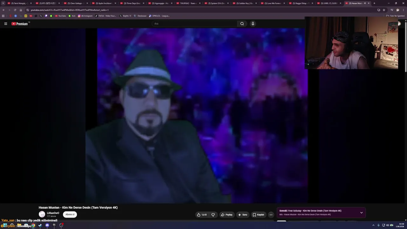Close the Love Me Forever tab

click(x=284, y=3)
